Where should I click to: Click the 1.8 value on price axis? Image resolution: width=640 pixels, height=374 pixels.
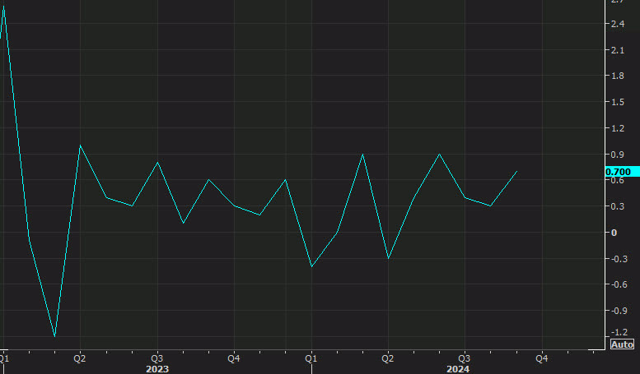616,76
